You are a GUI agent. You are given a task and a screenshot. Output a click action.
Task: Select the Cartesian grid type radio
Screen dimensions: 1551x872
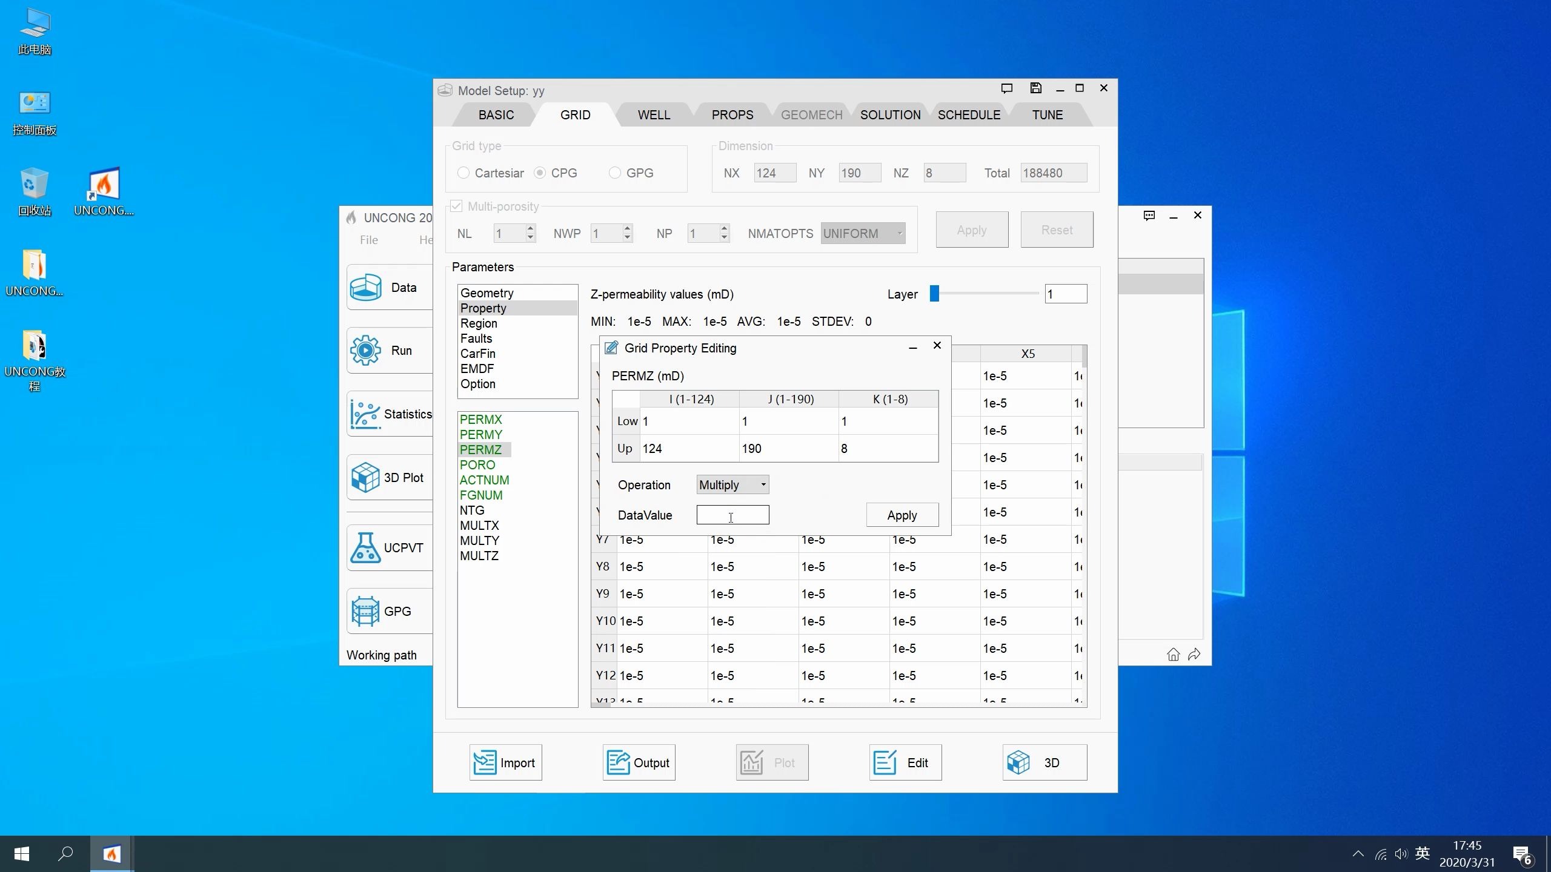463,173
